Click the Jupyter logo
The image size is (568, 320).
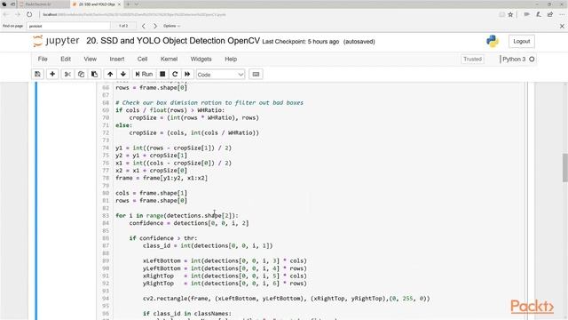pyautogui.click(x=56, y=41)
